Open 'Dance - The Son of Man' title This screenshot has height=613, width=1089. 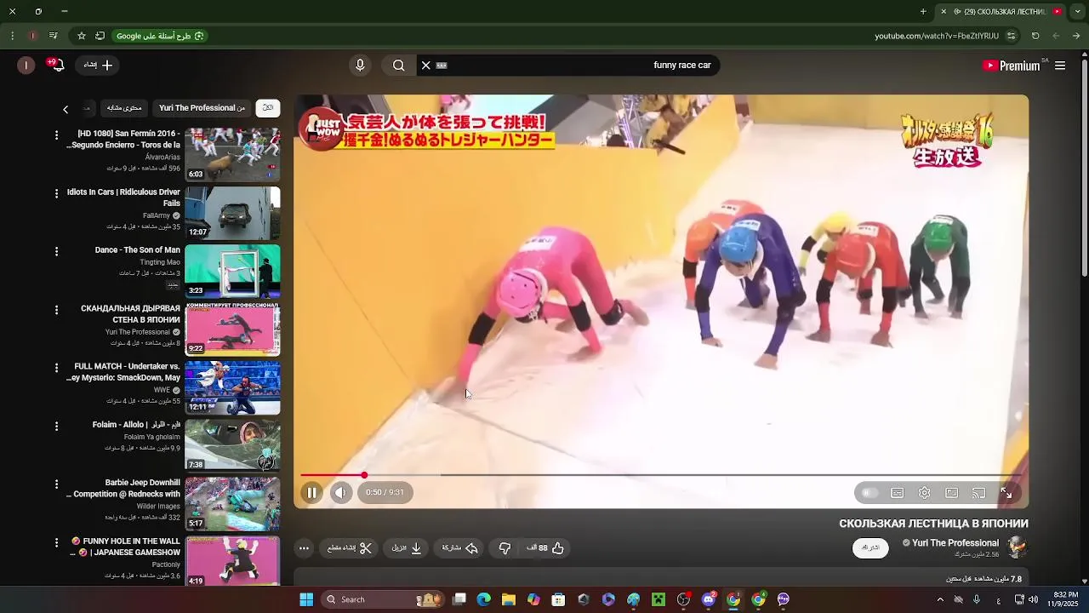[137, 250]
